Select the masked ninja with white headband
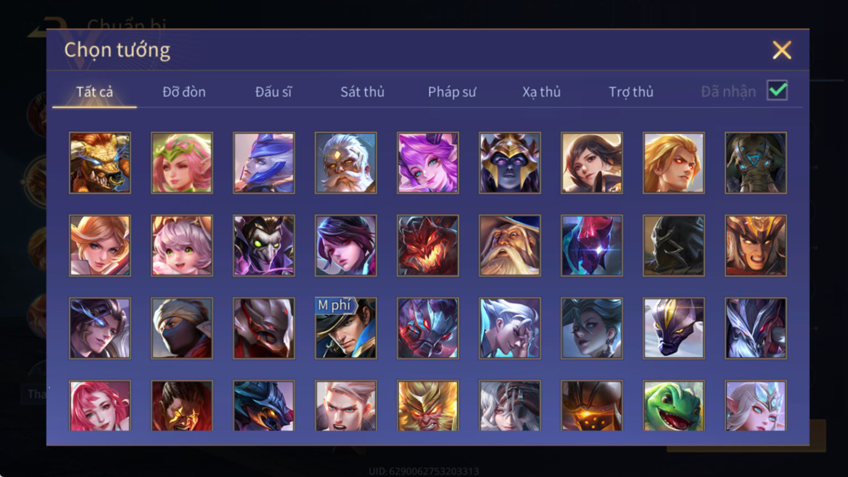 pos(182,328)
